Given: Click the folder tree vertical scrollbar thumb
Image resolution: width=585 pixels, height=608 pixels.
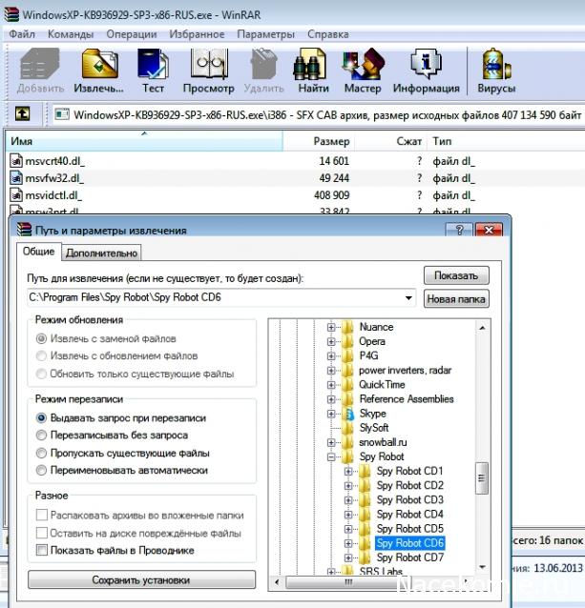Looking at the screenshot, I should [482, 477].
